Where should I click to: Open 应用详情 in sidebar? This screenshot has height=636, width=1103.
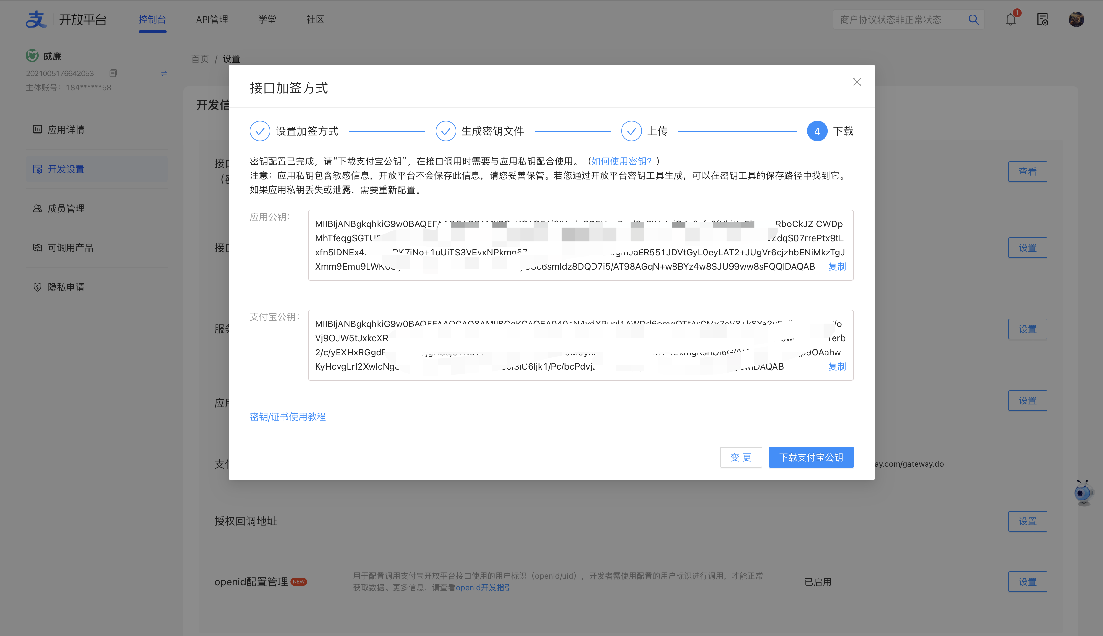click(x=96, y=130)
